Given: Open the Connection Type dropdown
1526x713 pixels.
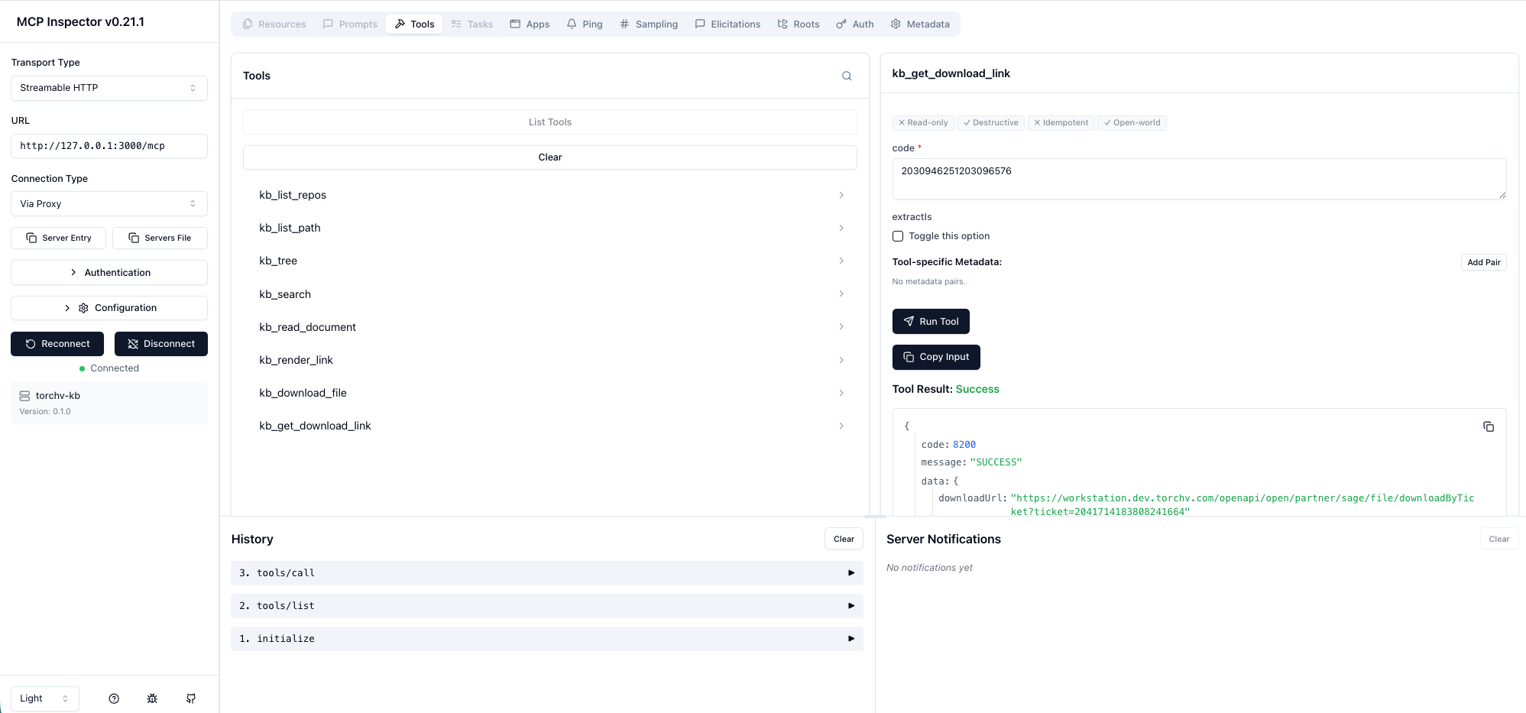Looking at the screenshot, I should (x=109, y=204).
